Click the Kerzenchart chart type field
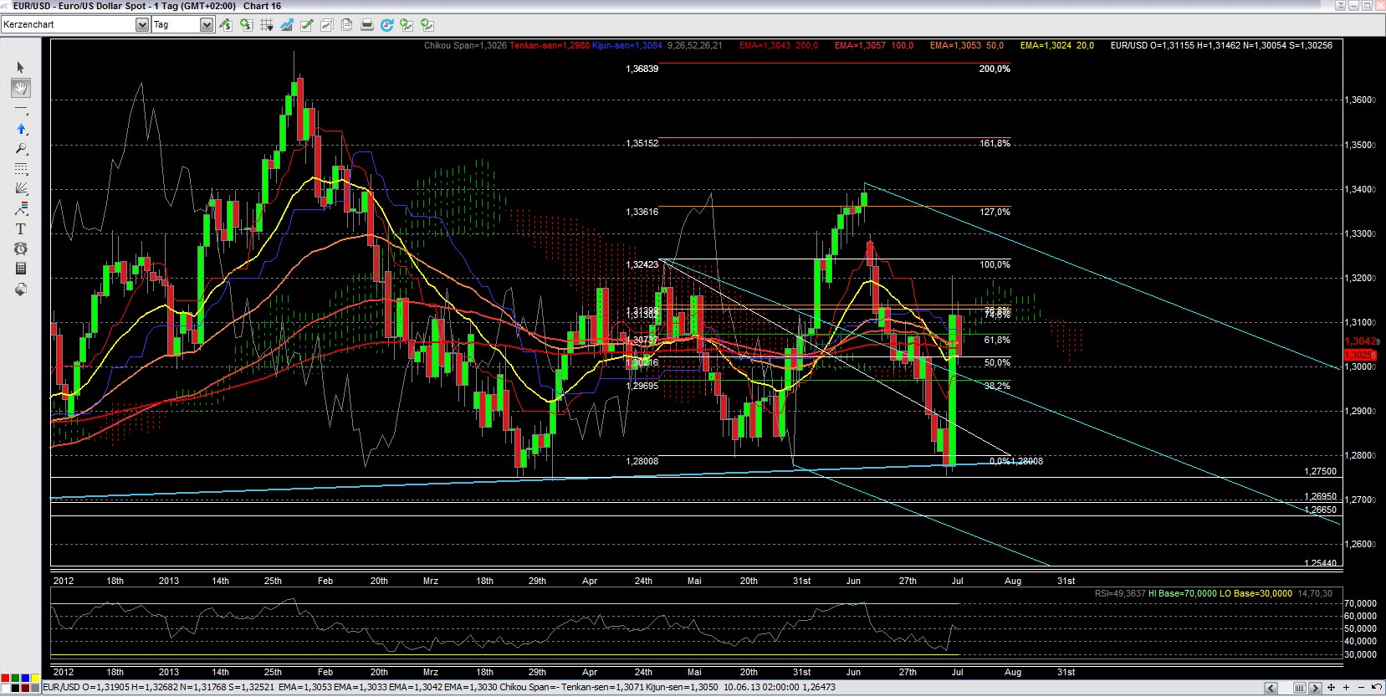This screenshot has height=697, width=1386. [x=67, y=25]
